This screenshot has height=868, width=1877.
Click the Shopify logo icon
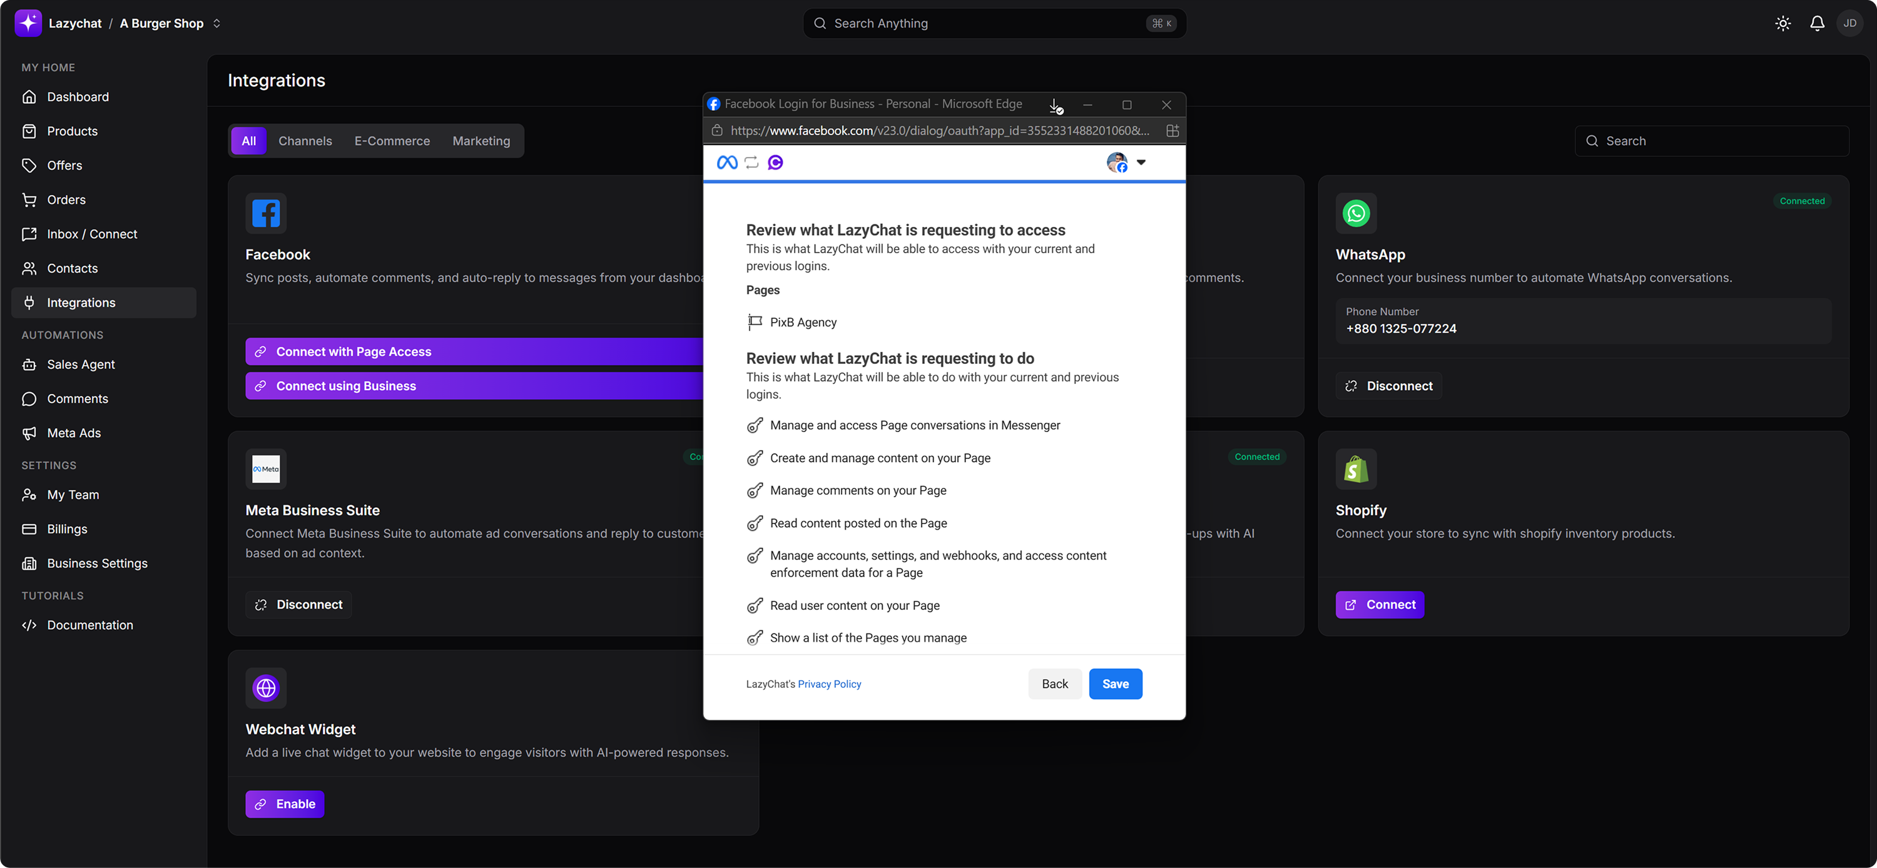(1356, 470)
